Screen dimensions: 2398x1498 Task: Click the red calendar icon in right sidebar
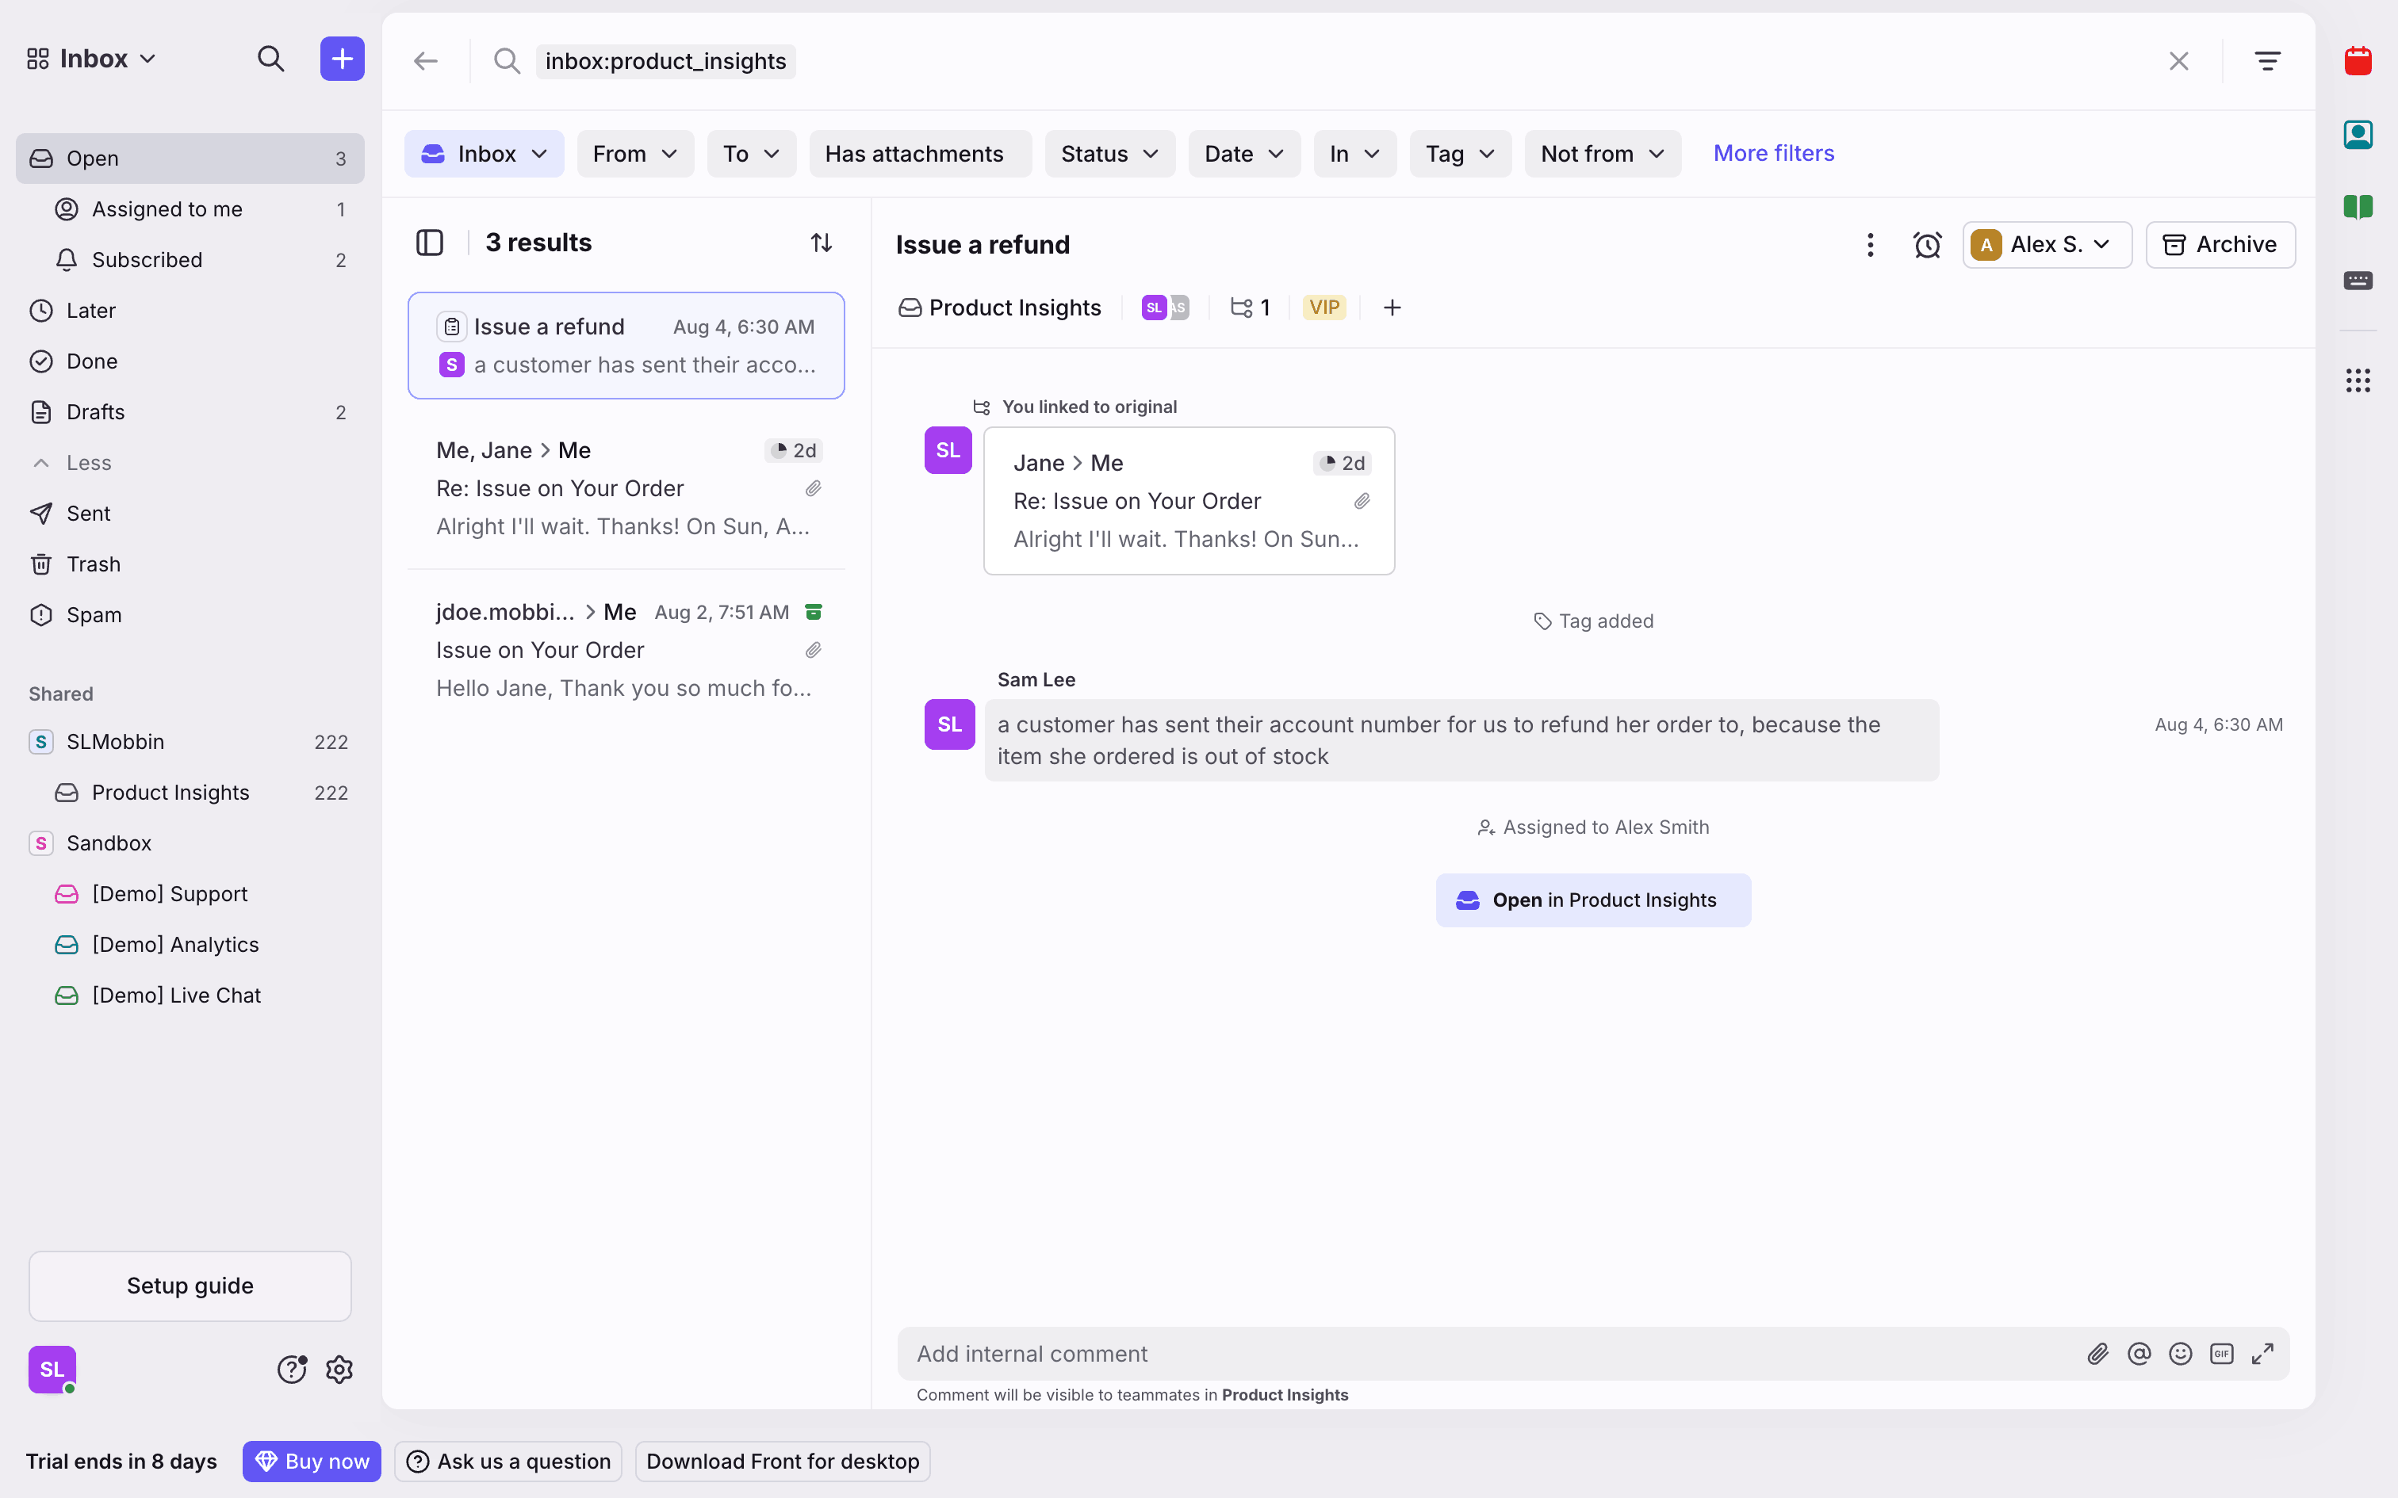tap(2358, 62)
